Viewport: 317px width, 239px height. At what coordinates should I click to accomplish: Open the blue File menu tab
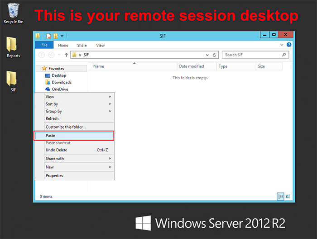coord(44,45)
